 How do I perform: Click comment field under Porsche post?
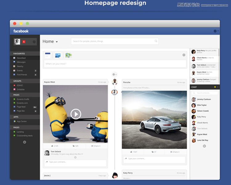(154, 160)
